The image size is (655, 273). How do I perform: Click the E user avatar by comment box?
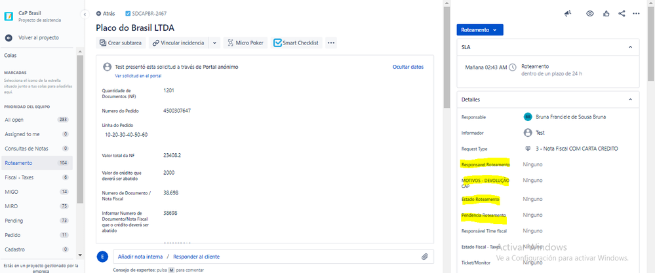pos(102,257)
